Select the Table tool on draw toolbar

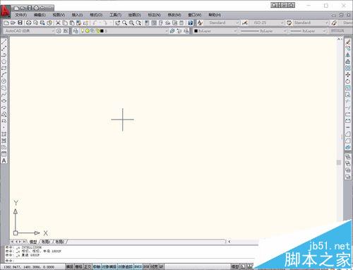pyautogui.click(x=4, y=154)
